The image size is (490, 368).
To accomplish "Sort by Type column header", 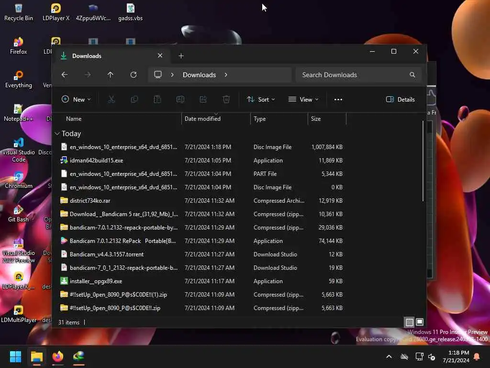I will 260,119.
